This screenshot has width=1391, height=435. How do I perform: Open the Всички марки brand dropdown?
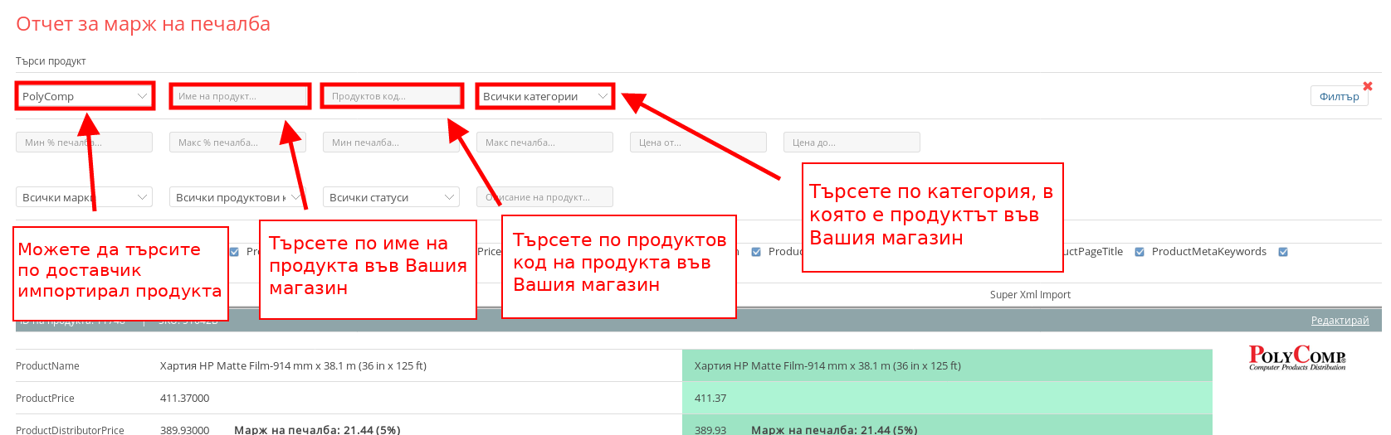(84, 197)
